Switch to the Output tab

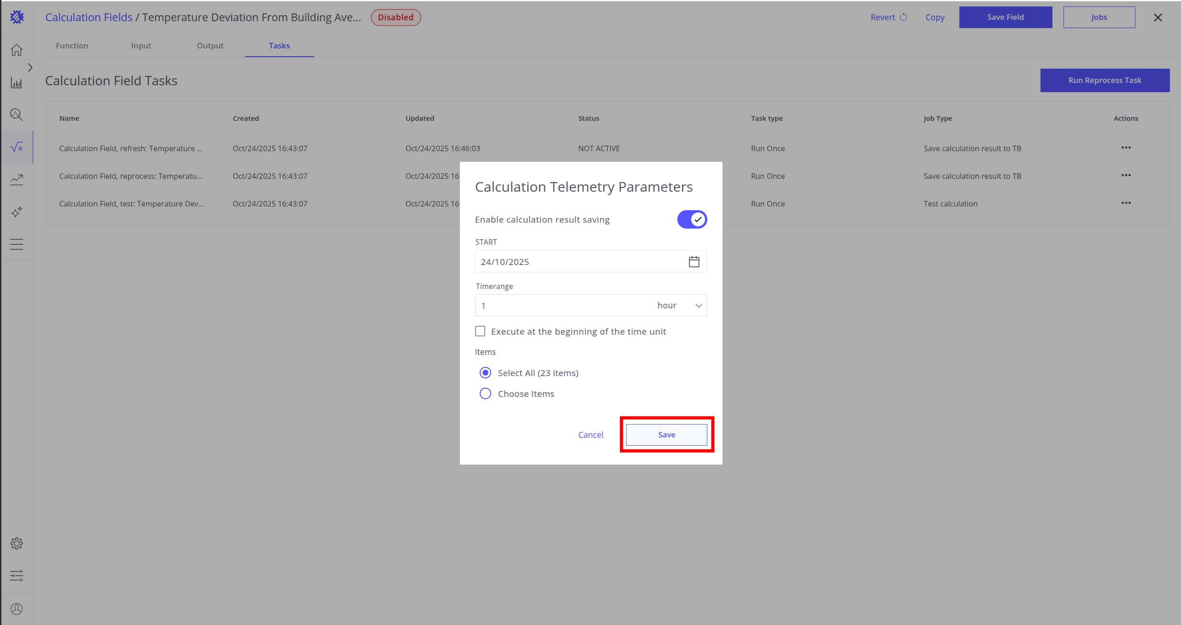210,46
